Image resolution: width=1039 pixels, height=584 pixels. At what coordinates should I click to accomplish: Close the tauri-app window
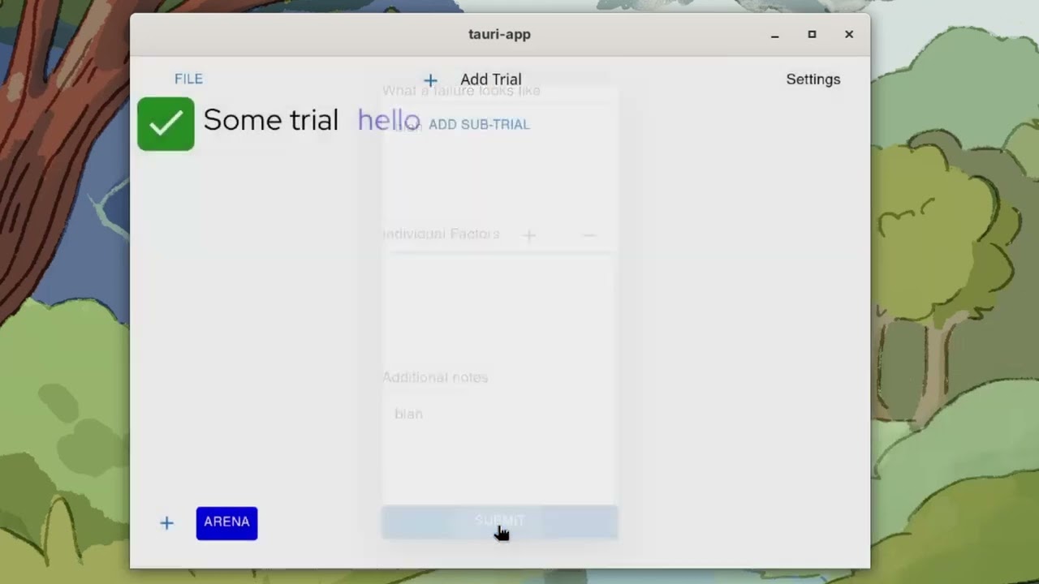849,34
